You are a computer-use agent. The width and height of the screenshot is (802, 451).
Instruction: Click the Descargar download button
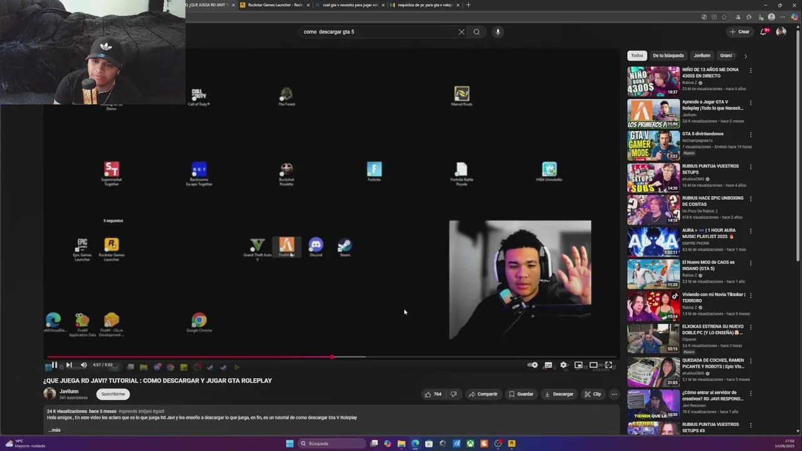559,394
